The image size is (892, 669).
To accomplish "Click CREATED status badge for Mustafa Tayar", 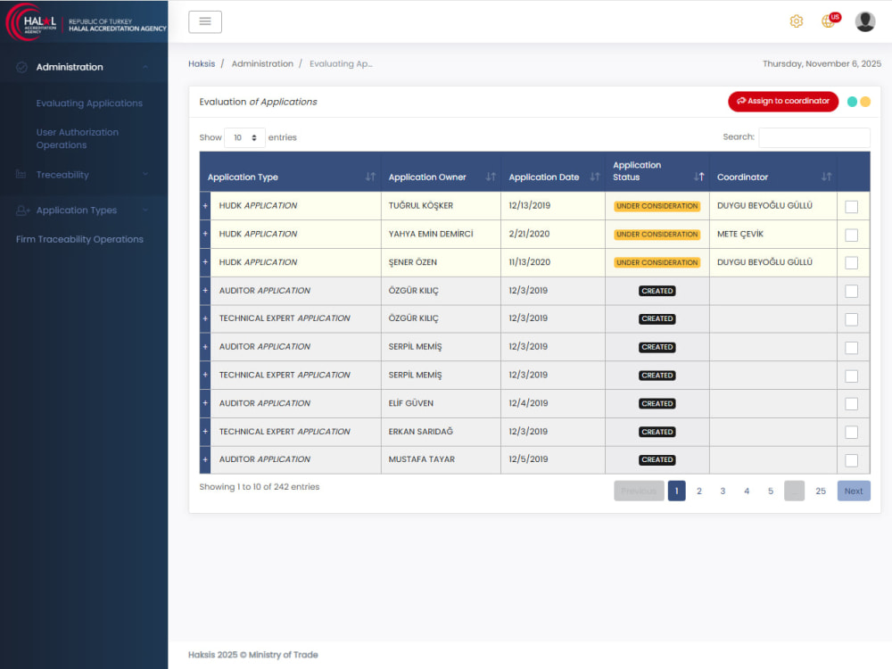I will [657, 459].
